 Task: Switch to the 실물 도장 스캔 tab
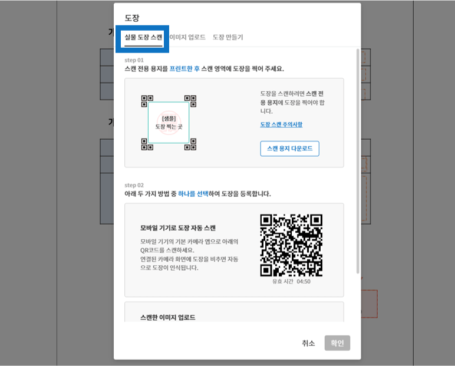143,37
